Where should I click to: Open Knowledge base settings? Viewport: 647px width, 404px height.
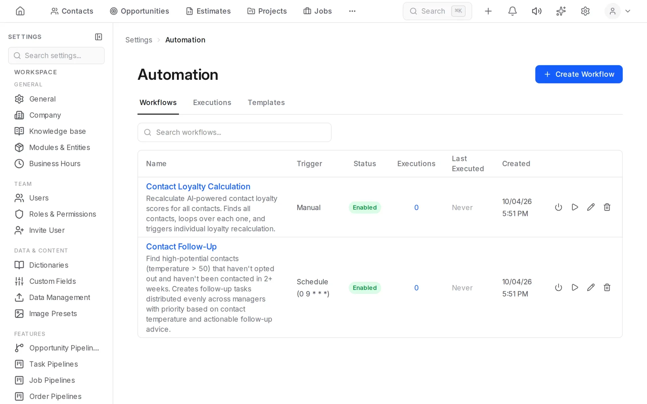(x=50, y=131)
